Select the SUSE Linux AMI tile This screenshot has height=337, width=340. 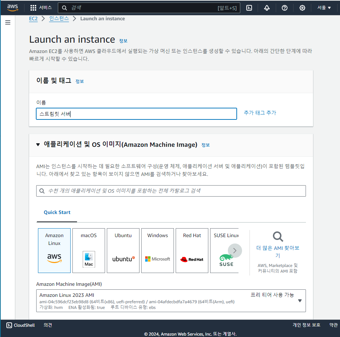tap(224, 251)
